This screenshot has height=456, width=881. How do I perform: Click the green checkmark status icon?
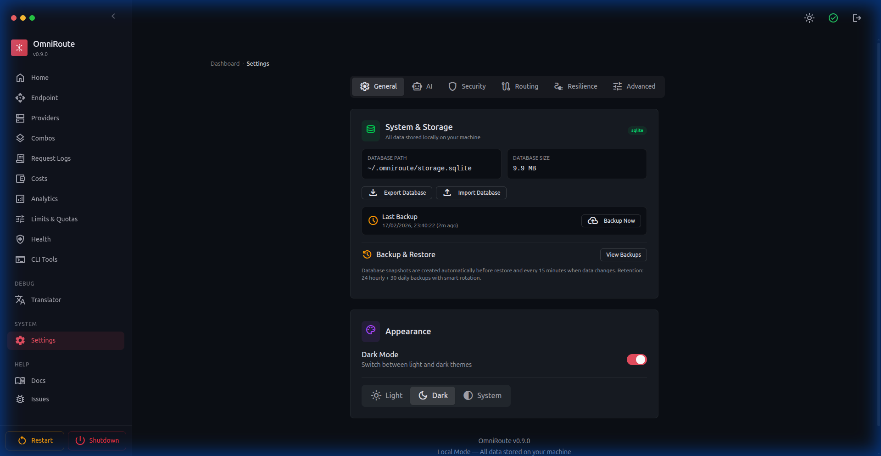click(833, 18)
